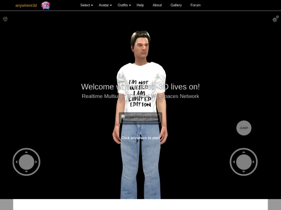The width and height of the screenshot is (281, 210).
Task: Click the 'Welcome' heading text
Action: pos(140,87)
